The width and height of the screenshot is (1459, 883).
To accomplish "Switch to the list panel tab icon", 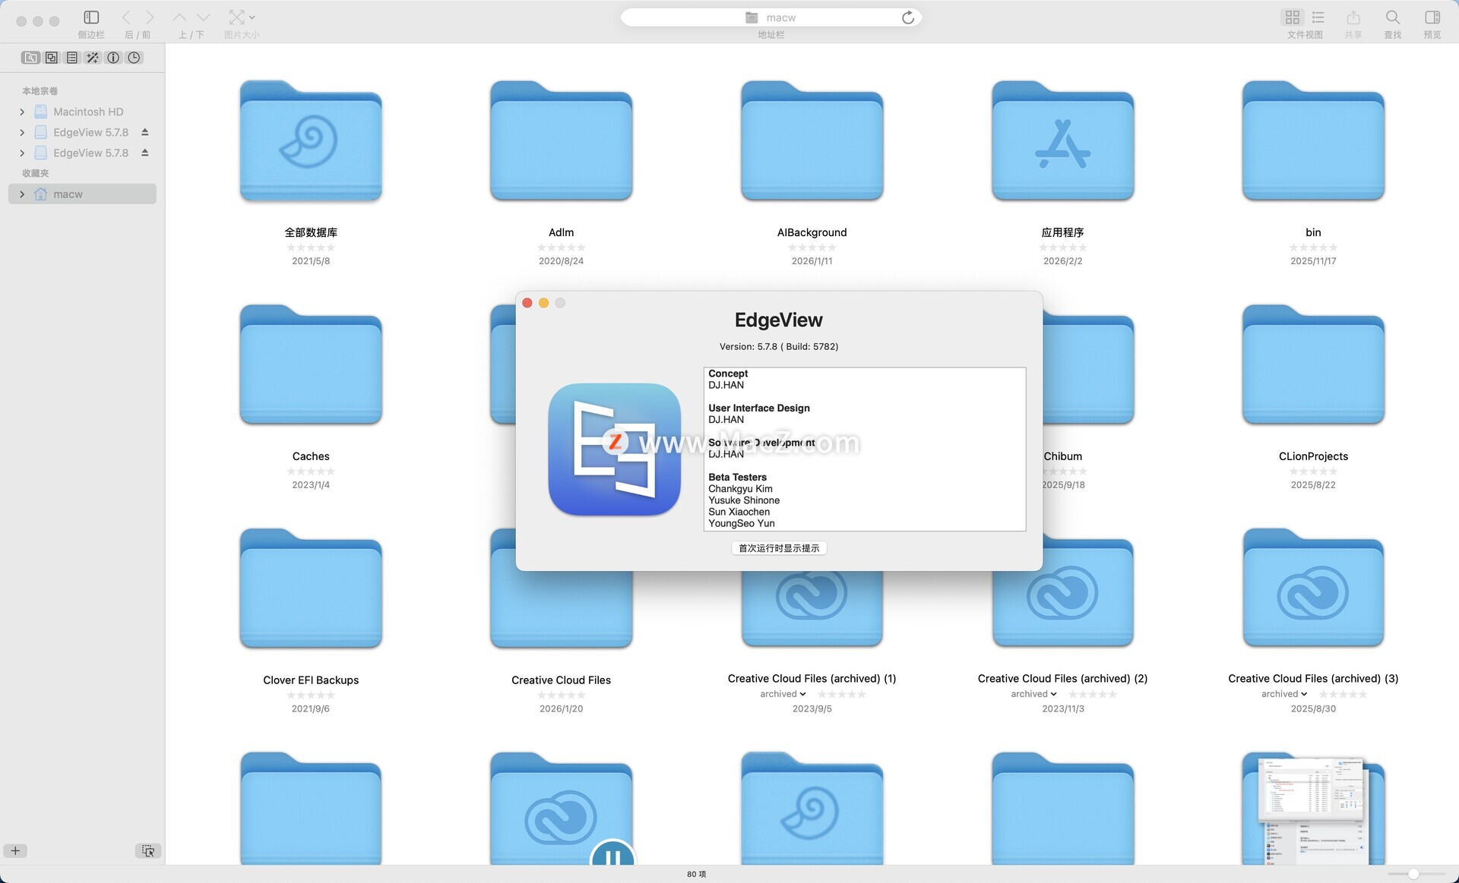I will click(72, 58).
